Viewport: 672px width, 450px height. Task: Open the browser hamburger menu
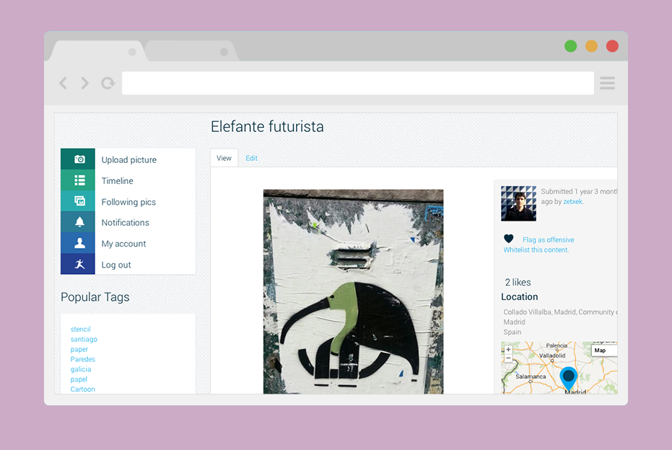607,83
